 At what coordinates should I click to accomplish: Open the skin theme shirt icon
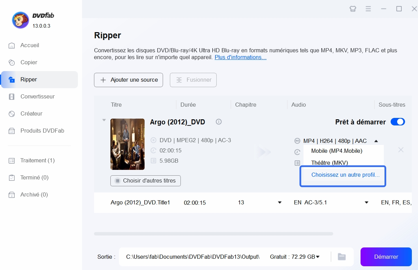[353, 9]
